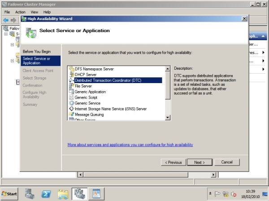The image size is (269, 201).
Task: Click the Generic Service gear icon
Action: (71, 103)
